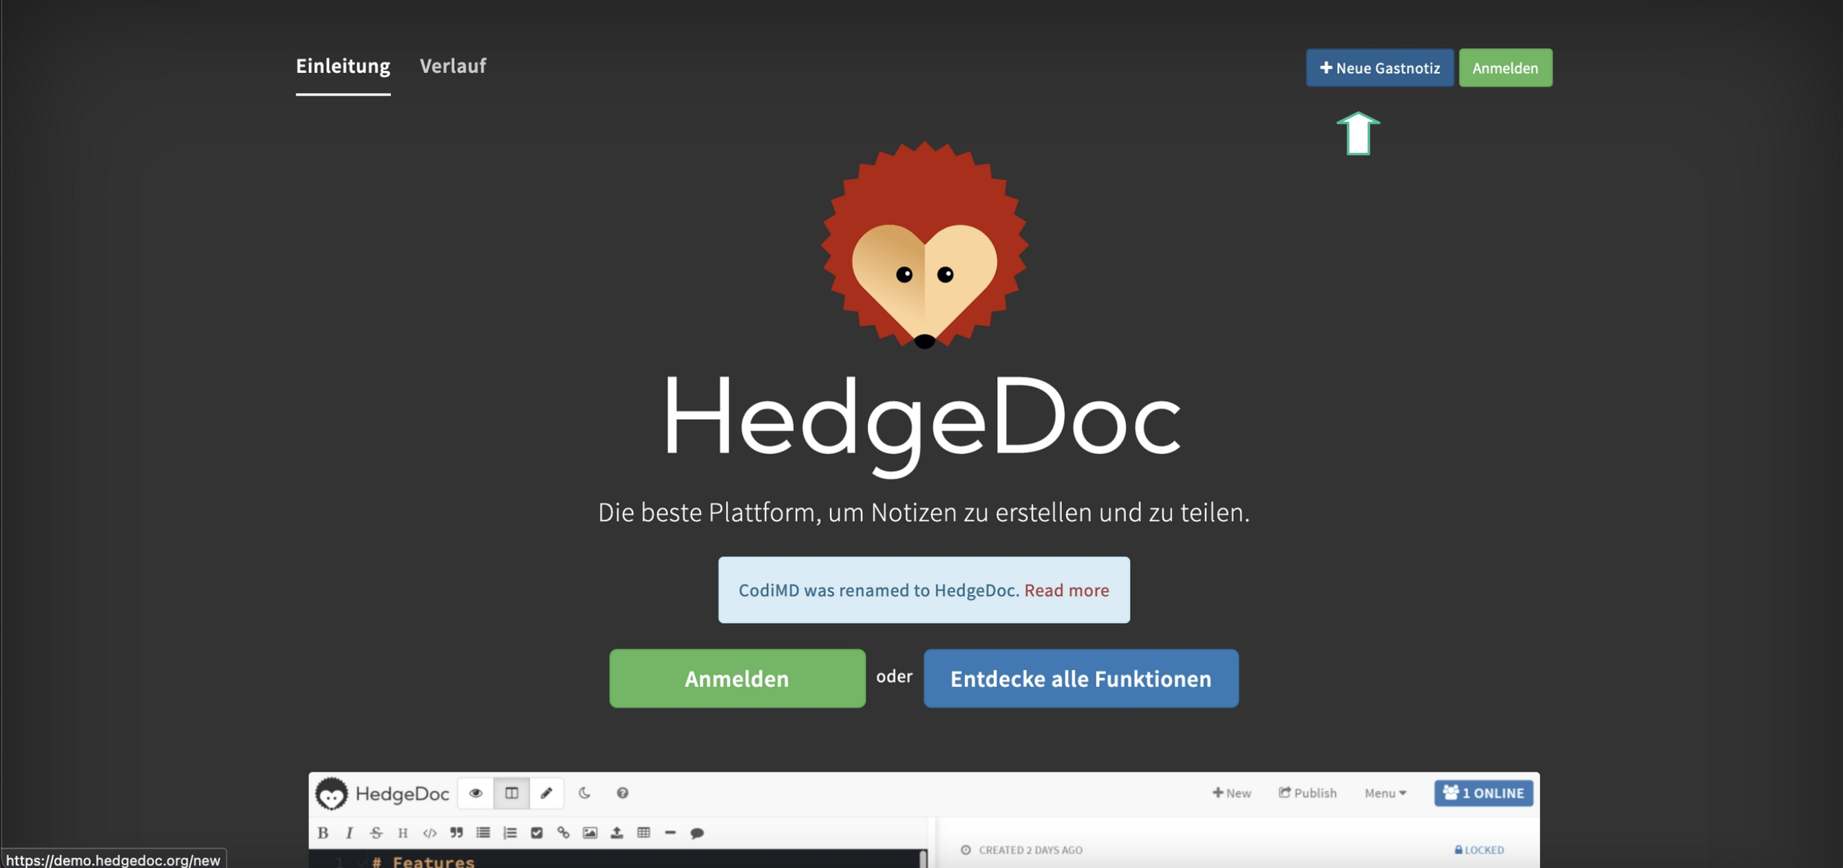Click the insert image icon
Screen dimensions: 1843x868
[590, 833]
